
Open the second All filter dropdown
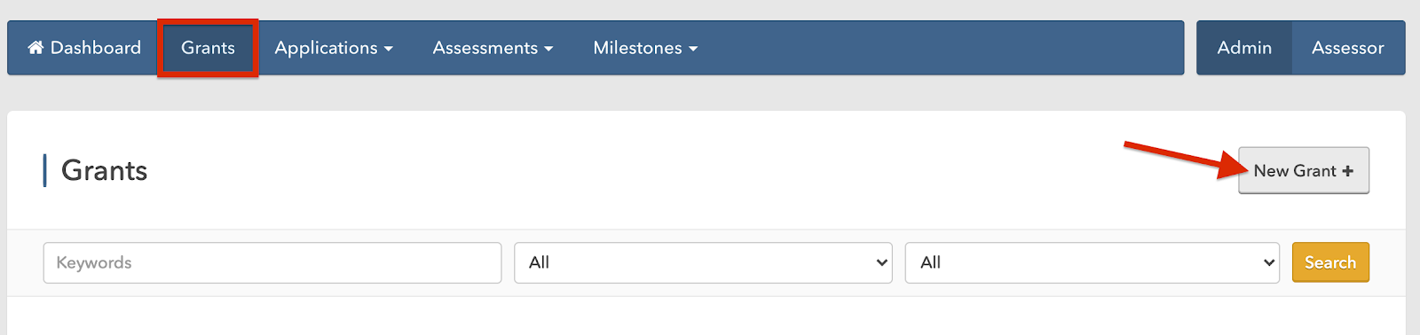pos(1093,262)
